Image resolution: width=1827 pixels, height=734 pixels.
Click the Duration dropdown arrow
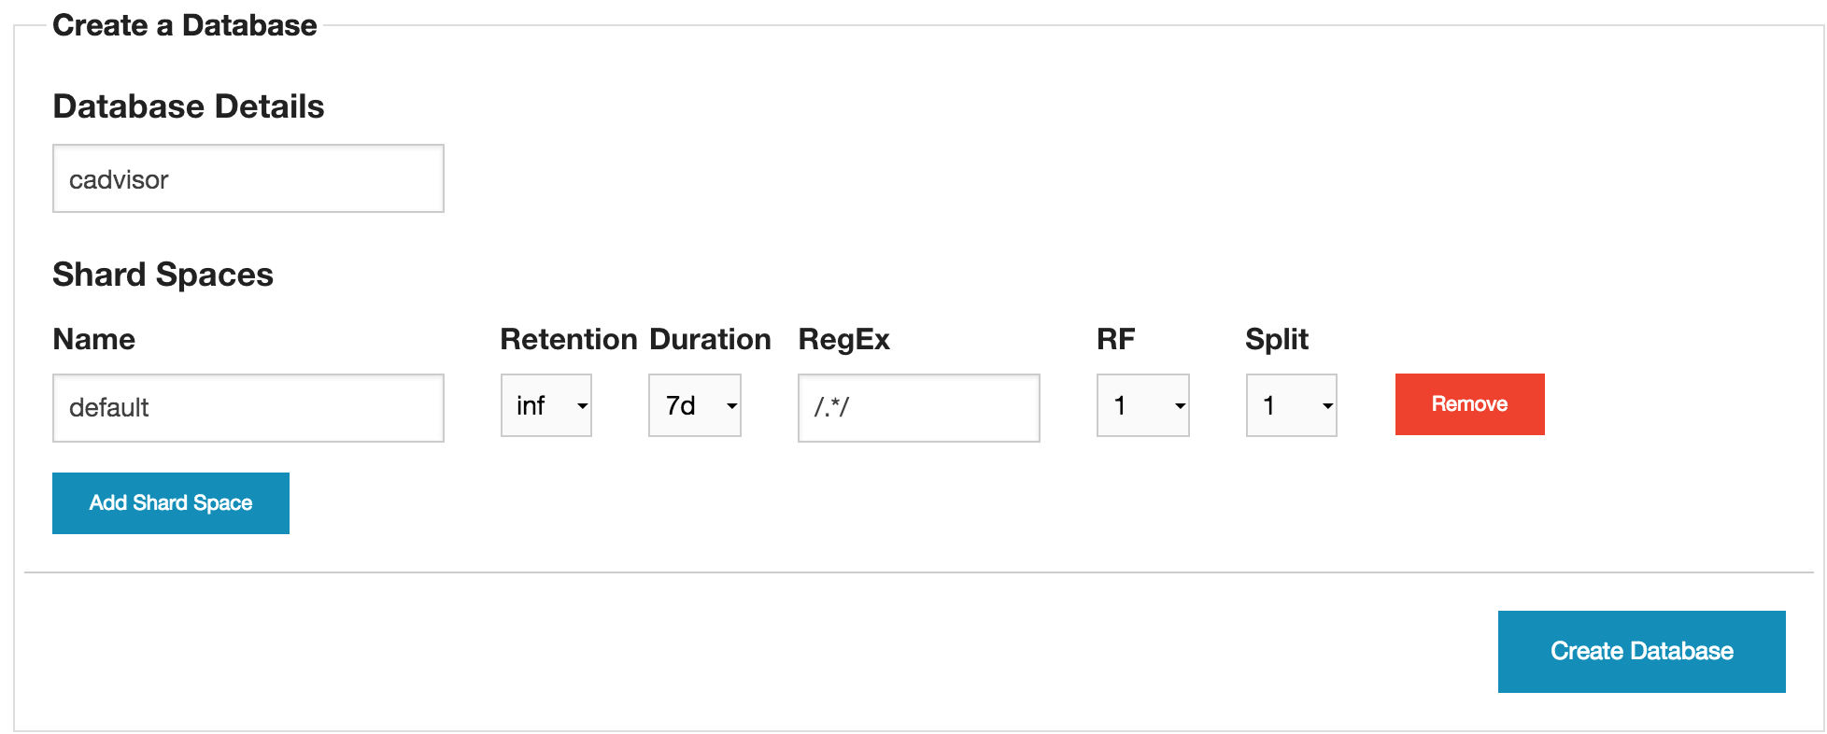coord(729,406)
